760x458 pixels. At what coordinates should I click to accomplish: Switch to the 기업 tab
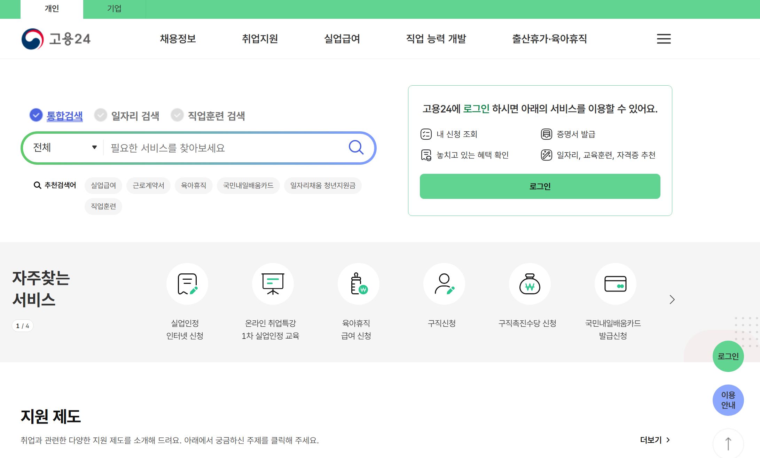(x=114, y=9)
